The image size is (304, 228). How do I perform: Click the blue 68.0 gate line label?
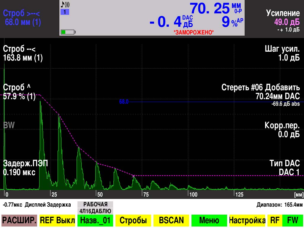coord(124,102)
